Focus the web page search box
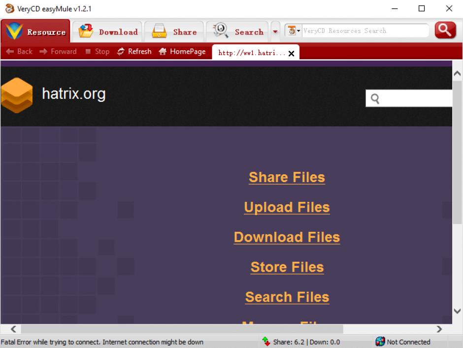The width and height of the screenshot is (463, 348). pyautogui.click(x=409, y=98)
